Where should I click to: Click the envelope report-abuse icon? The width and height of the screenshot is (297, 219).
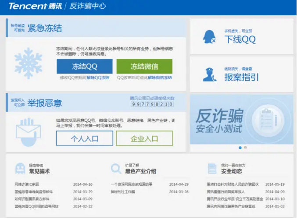click(x=29, y=132)
